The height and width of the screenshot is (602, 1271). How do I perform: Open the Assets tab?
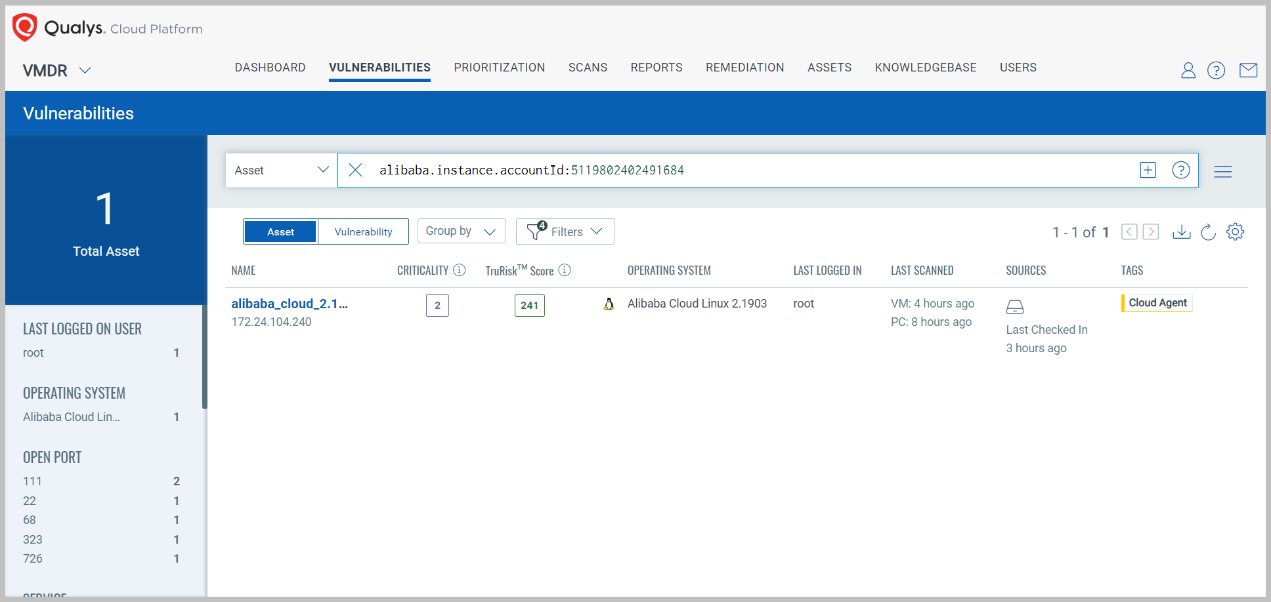(x=829, y=68)
